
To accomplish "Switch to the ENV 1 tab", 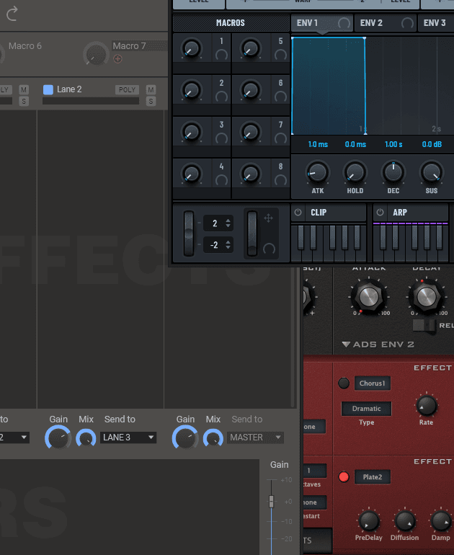I will click(x=322, y=23).
